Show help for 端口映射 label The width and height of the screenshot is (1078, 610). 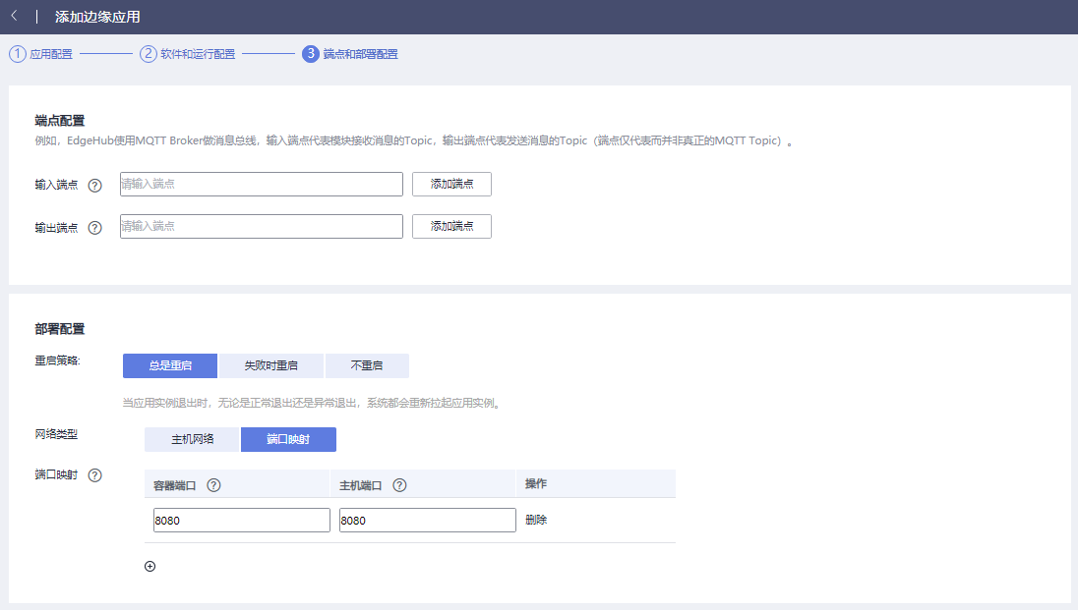coord(94,475)
